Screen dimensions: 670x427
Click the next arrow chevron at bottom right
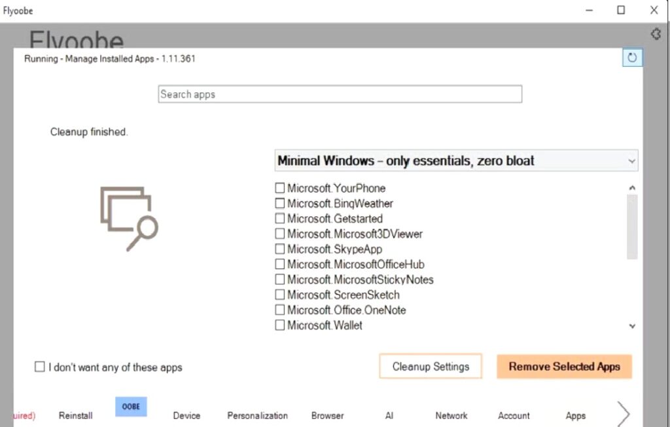pos(624,414)
